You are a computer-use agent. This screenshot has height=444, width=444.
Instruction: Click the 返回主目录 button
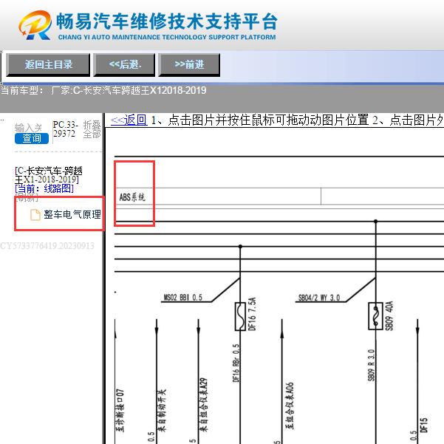click(x=48, y=64)
